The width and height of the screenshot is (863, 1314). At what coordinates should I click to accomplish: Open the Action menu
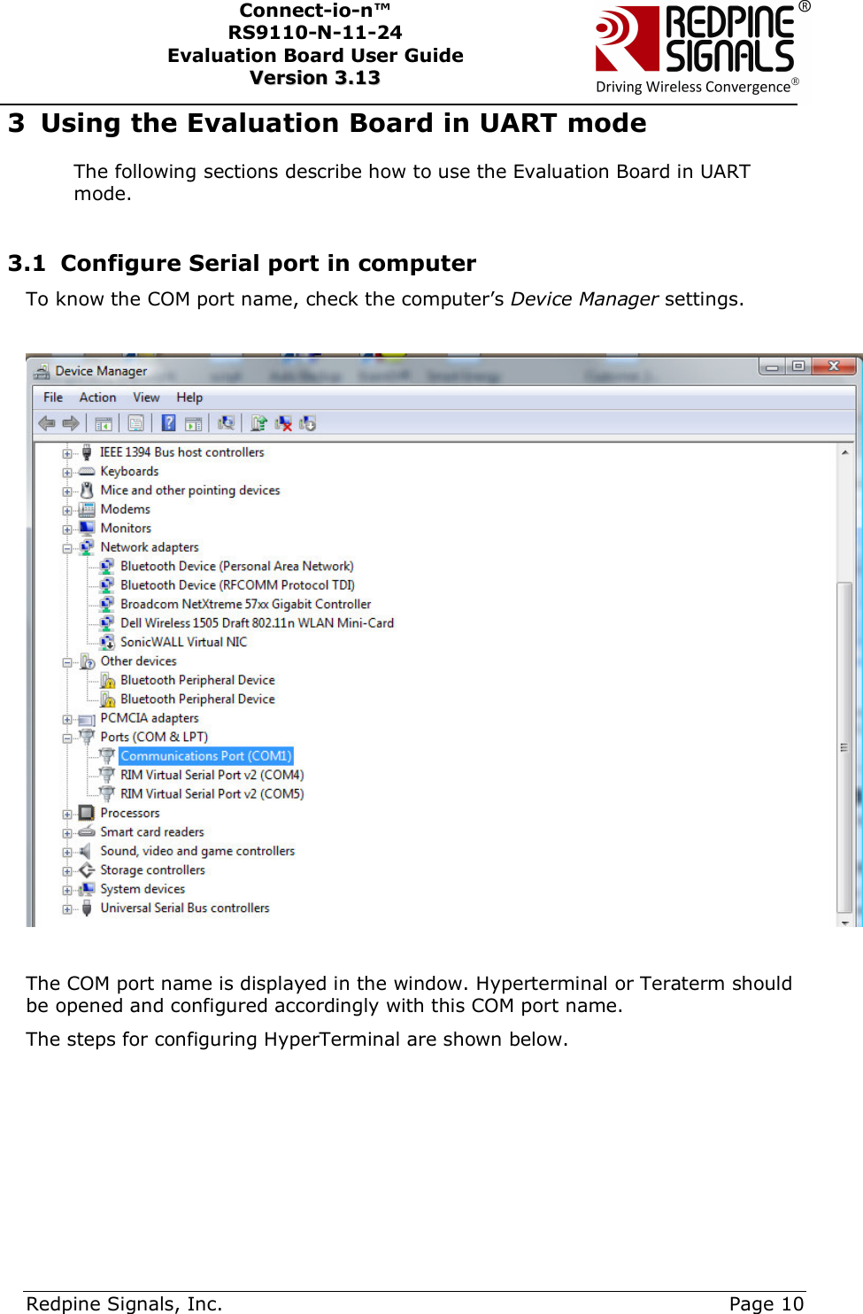point(97,398)
